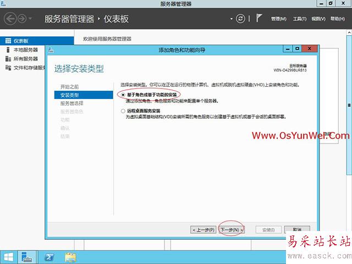Open the 管理(M) menu
Viewport: 352px width, 264px height.
[279, 19]
